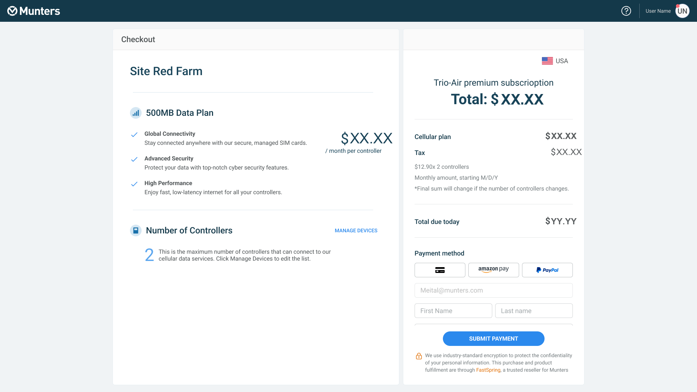Click the Global Connectivity checkmark

[134, 135]
